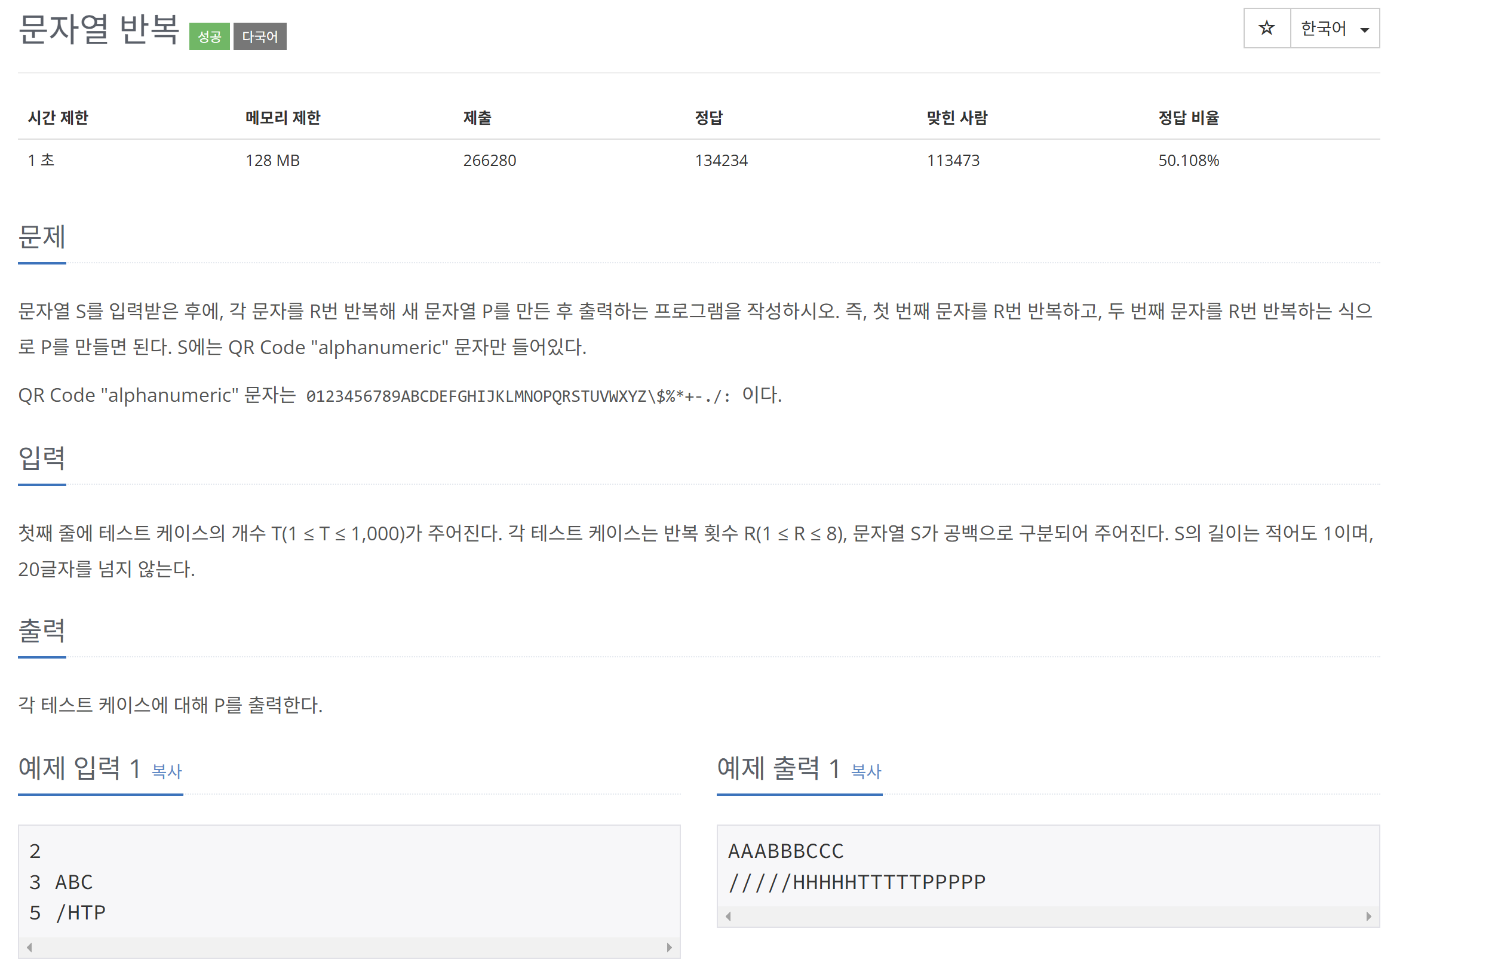The width and height of the screenshot is (1498, 972).
Task: Click the example output text AAABBBCCC
Action: click(x=785, y=851)
